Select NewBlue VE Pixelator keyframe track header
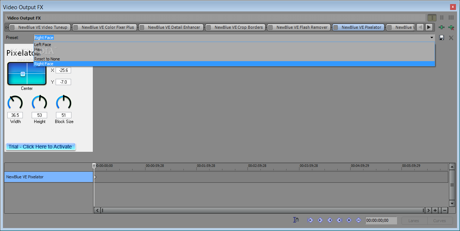Viewport: 460px width, 231px height. [x=49, y=177]
